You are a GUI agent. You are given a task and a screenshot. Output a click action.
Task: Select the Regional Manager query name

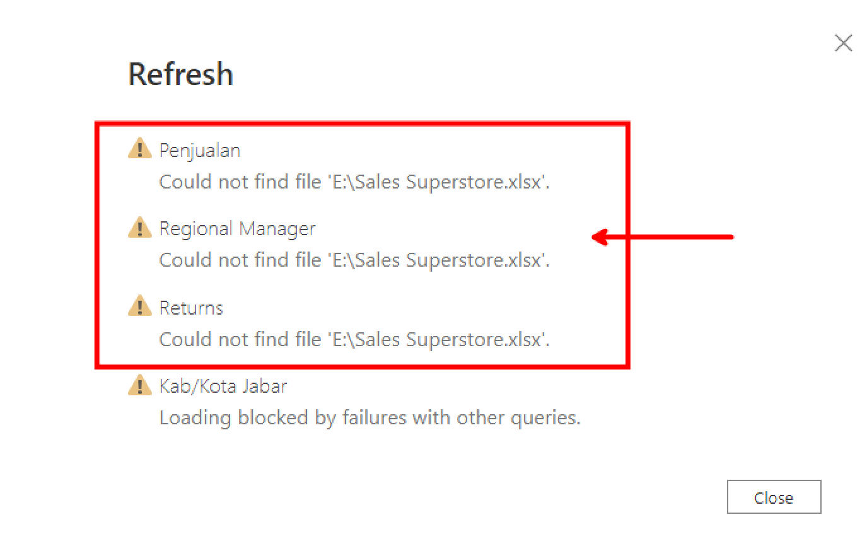coord(237,228)
